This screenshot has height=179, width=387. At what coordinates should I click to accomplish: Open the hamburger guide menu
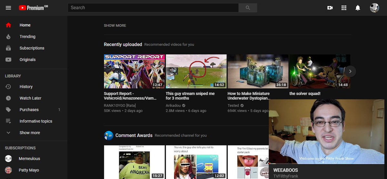coord(8,8)
